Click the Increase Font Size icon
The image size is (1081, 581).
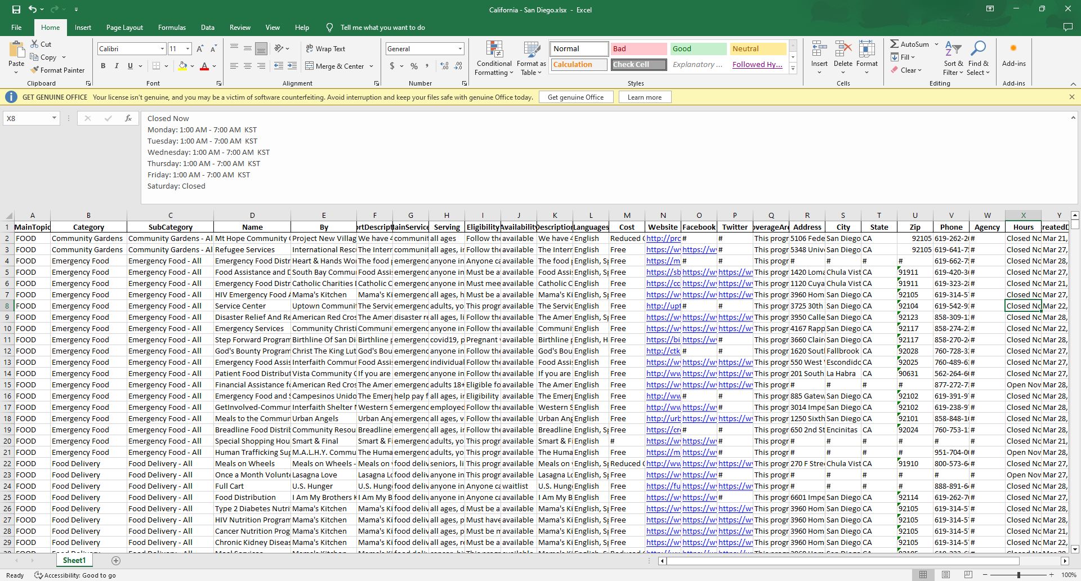pyautogui.click(x=200, y=49)
